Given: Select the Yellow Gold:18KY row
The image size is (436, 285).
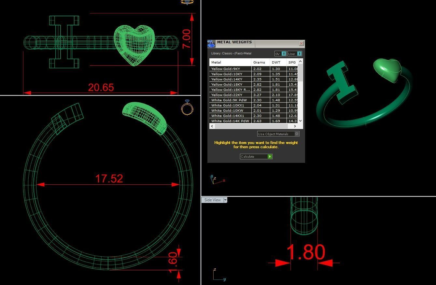Looking at the screenshot, I should 253,84.
